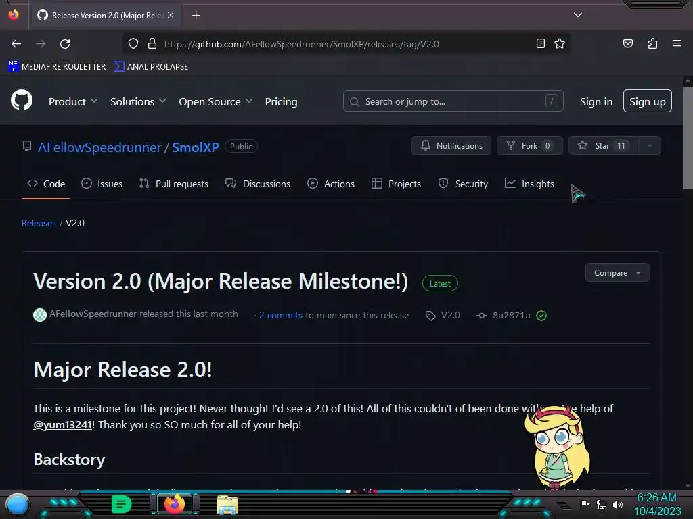Click the list all tabs chevron

578,15
